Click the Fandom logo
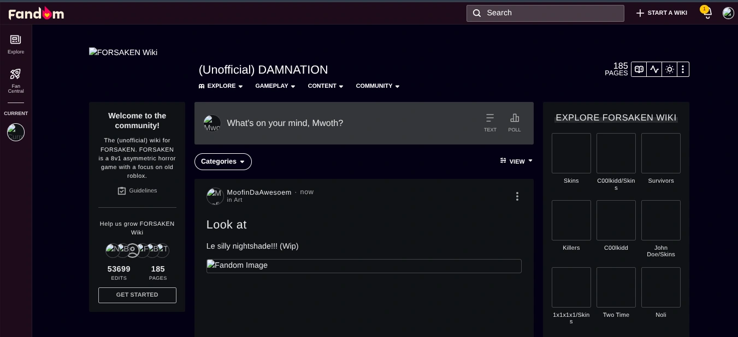Viewport: 738px width, 337px height. (x=36, y=13)
